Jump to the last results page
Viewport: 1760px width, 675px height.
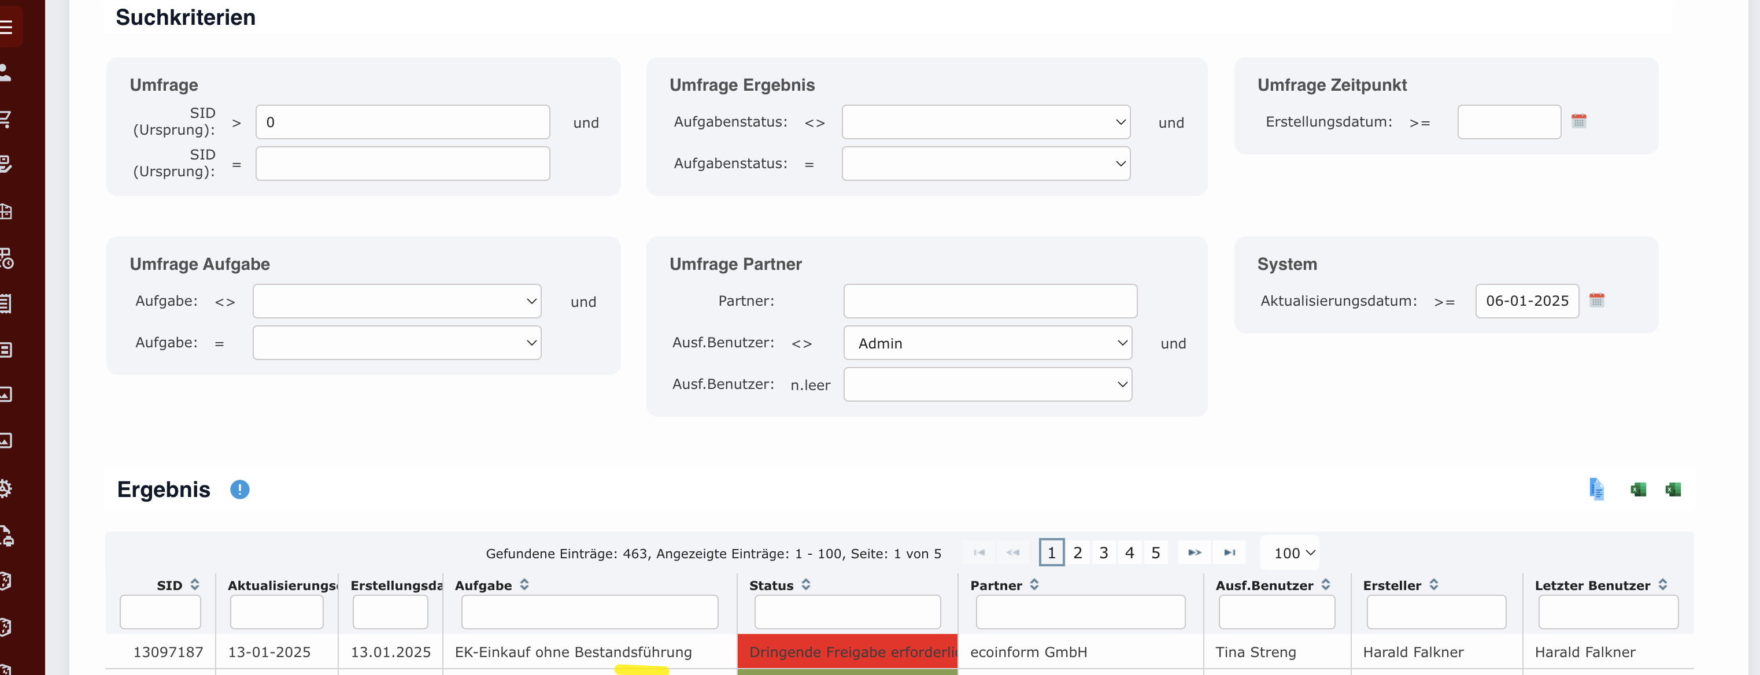tap(1229, 552)
